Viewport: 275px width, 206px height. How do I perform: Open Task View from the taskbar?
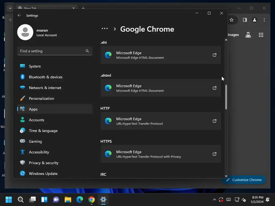[32, 200]
